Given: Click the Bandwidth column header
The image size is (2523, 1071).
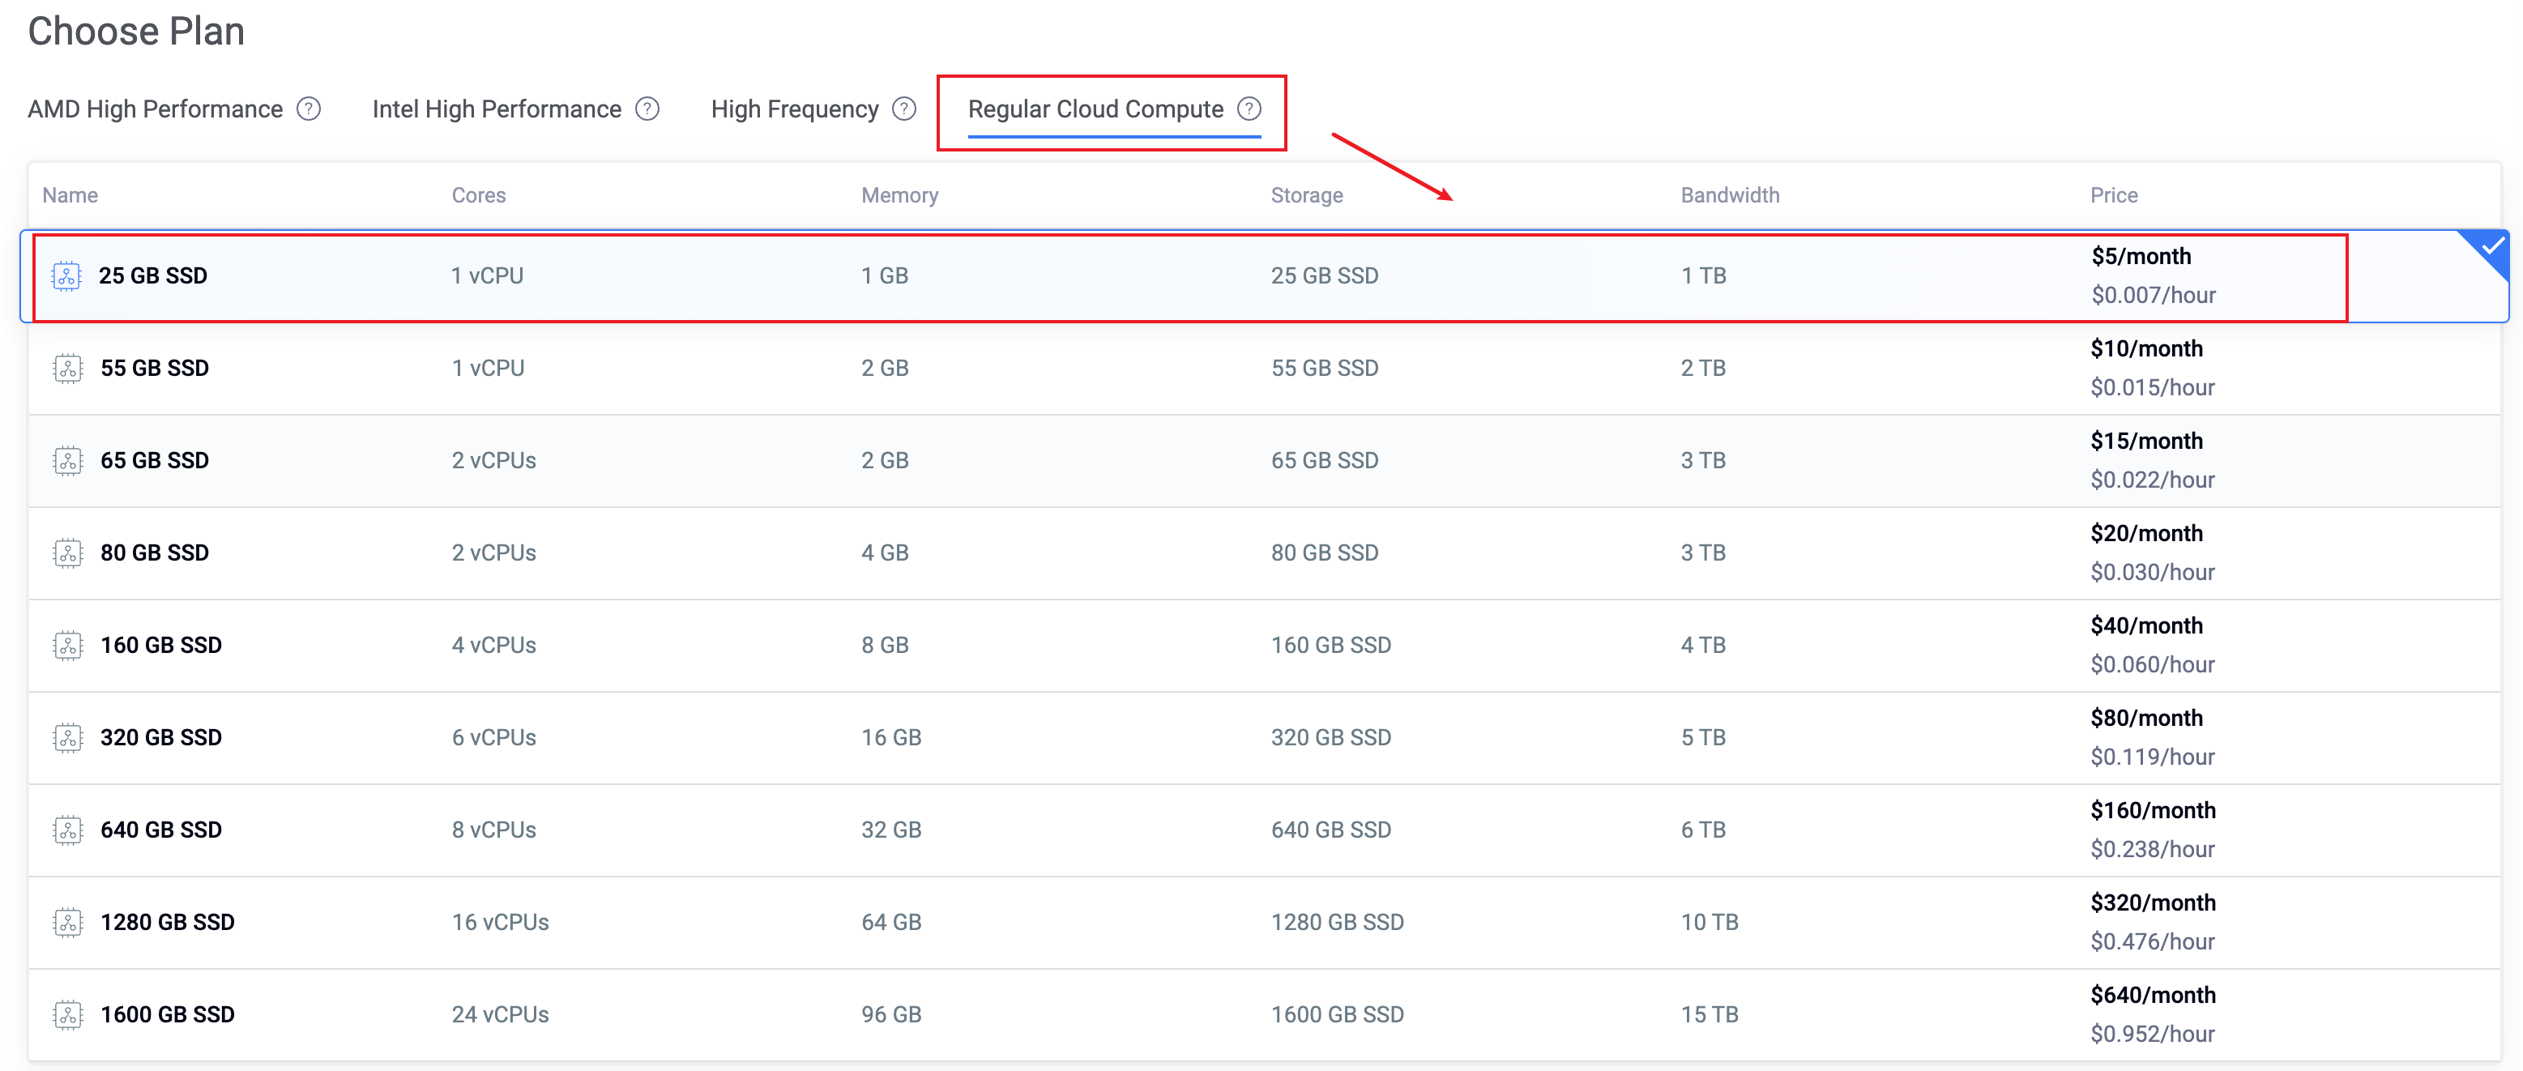Looking at the screenshot, I should pos(1730,194).
